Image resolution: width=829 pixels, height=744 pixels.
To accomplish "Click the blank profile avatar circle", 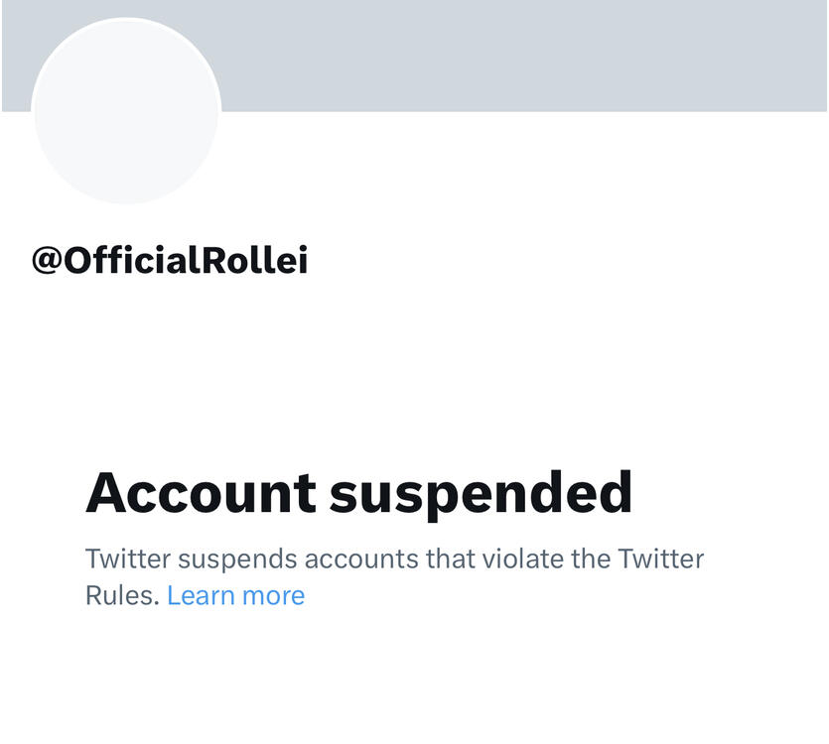I will 126,110.
